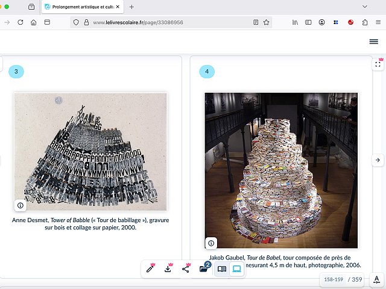Switch to open-book view mode
This screenshot has height=289, width=386.
222,269
